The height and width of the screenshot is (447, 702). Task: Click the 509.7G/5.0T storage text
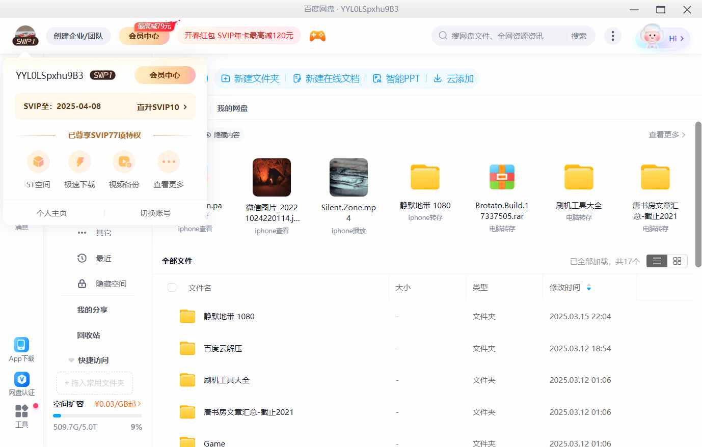point(75,427)
